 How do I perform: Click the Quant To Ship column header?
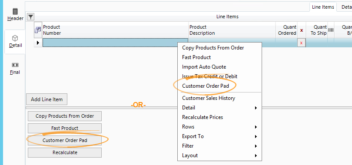[317, 30]
